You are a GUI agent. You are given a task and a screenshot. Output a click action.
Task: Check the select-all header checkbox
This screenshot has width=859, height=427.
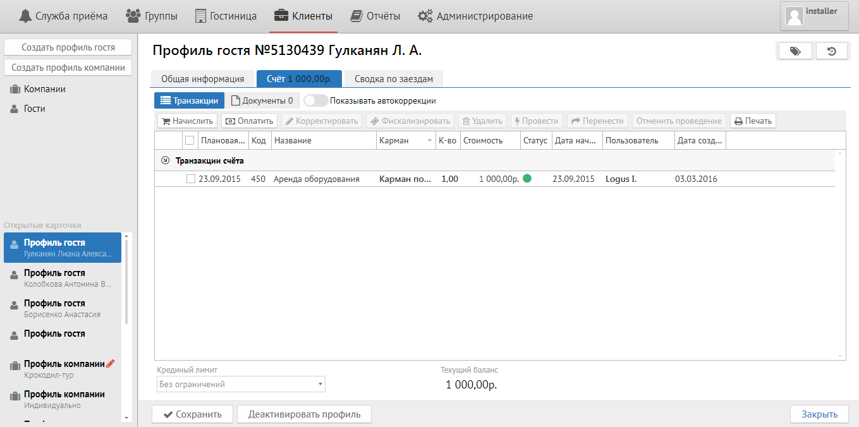coord(190,140)
